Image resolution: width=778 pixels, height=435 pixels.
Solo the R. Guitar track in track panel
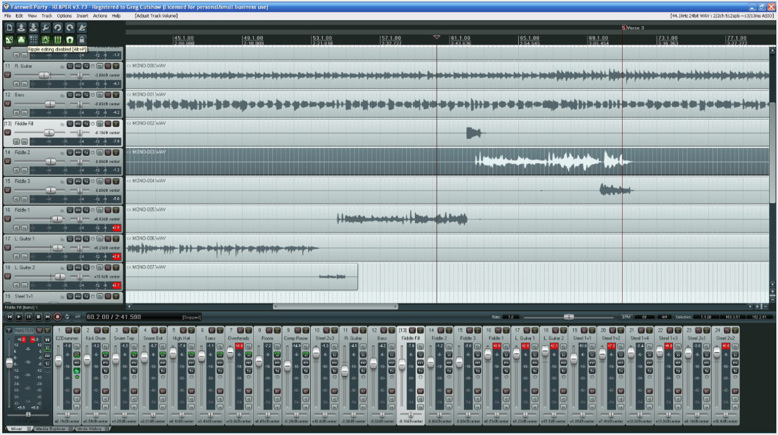(x=116, y=66)
